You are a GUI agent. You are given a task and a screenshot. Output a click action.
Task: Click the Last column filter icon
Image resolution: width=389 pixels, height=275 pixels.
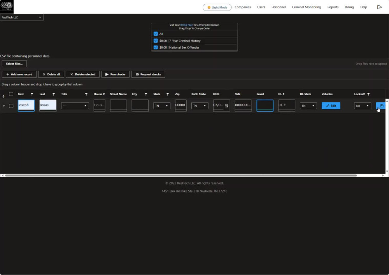[x=54, y=94]
